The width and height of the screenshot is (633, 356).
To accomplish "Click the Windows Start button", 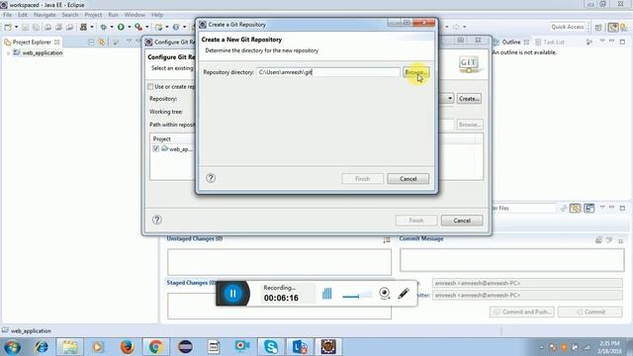I will (x=13, y=347).
